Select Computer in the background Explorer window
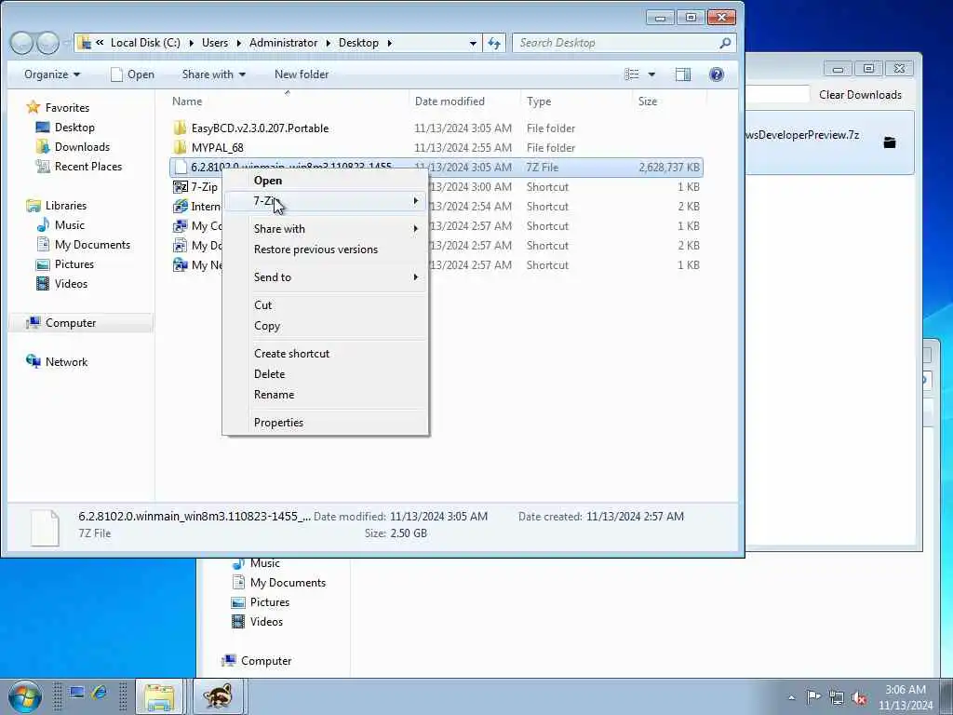The width and height of the screenshot is (953, 715). (257, 661)
